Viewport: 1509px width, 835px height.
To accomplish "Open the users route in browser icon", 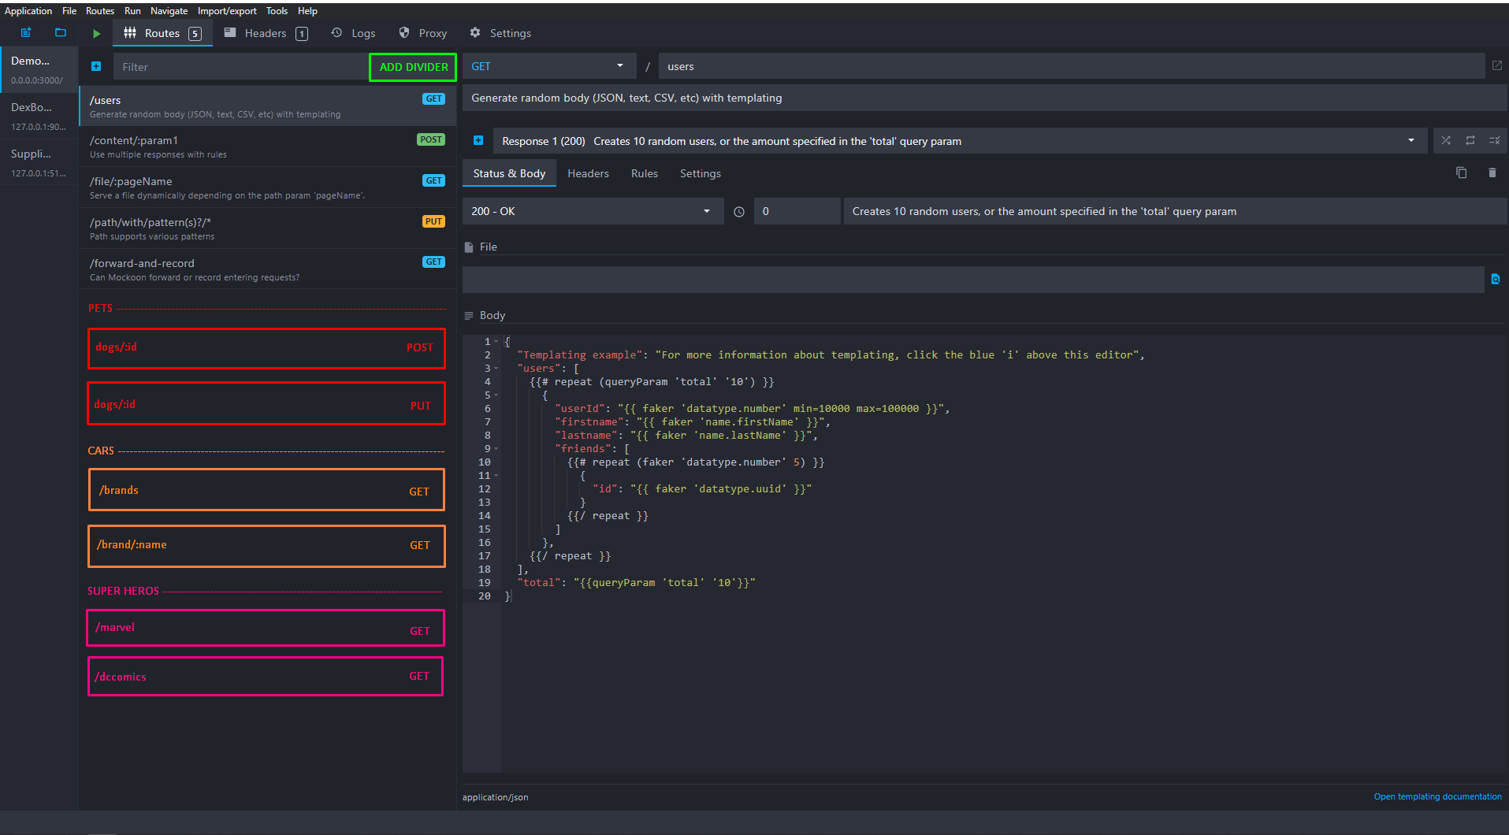I will click(1496, 66).
